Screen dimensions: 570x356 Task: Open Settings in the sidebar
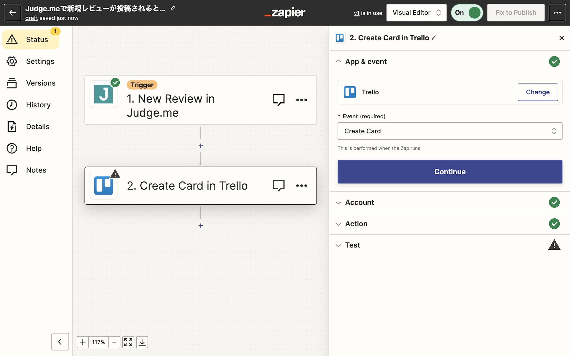[31, 61]
